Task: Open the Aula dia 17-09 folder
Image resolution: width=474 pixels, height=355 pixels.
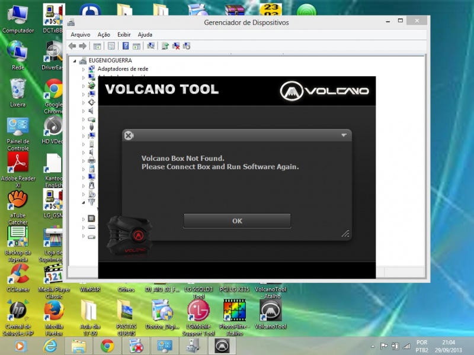Action: (90, 317)
